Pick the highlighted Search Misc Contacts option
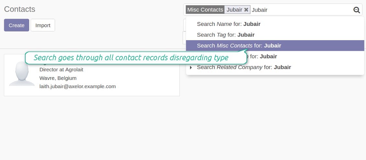The height and width of the screenshot is (160, 366). [239, 46]
